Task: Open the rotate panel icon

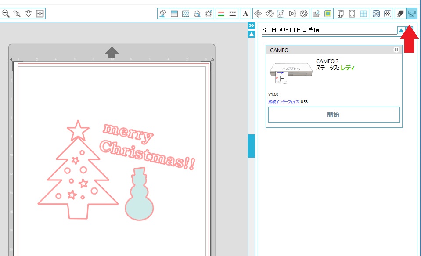Action: 270,14
